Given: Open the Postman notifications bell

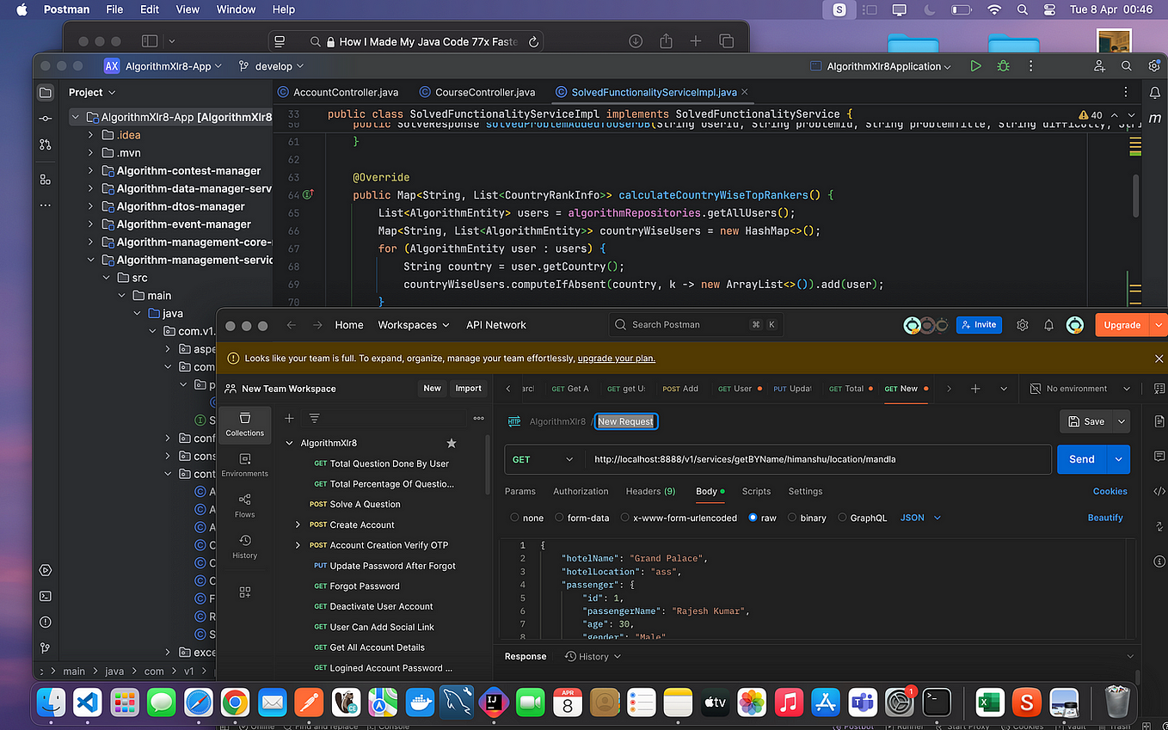Looking at the screenshot, I should 1048,325.
